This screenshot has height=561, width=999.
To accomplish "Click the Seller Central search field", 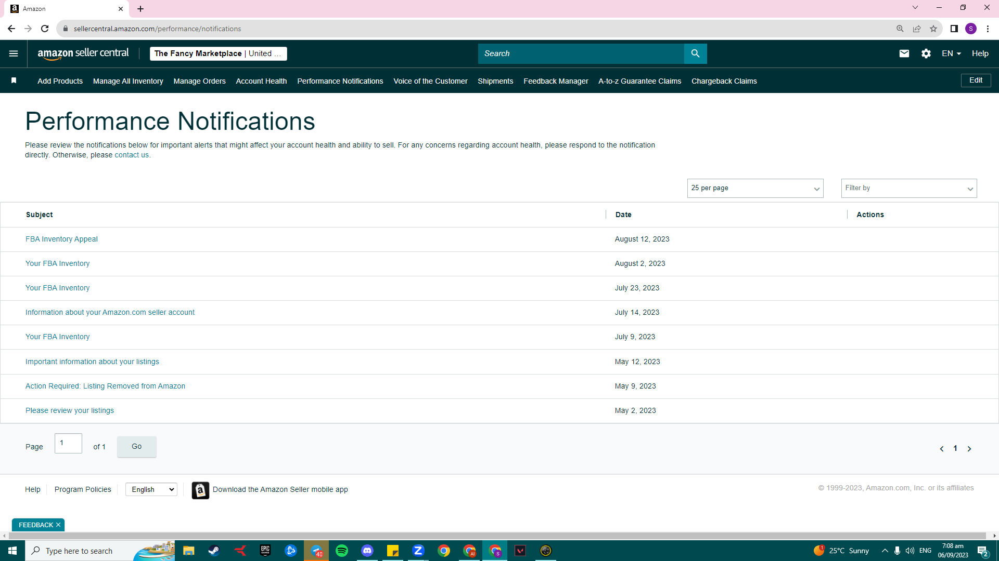I will coord(581,54).
